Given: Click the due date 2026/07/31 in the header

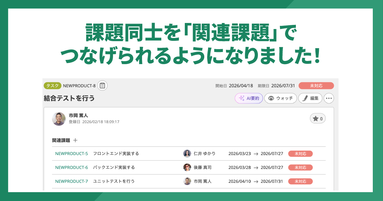Looking at the screenshot, I should pos(283,86).
